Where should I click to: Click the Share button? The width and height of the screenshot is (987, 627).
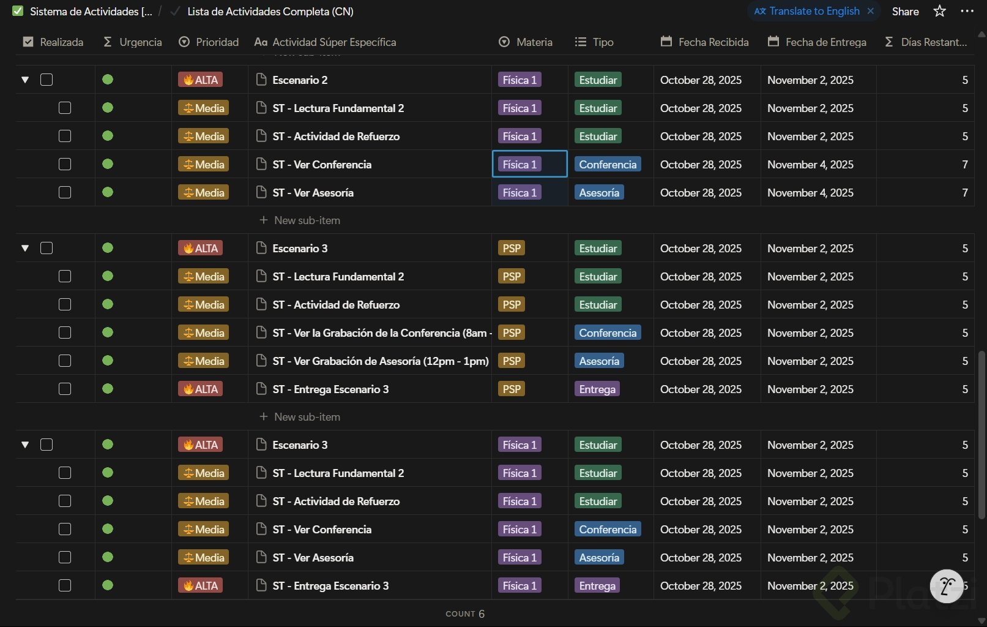coord(905,11)
